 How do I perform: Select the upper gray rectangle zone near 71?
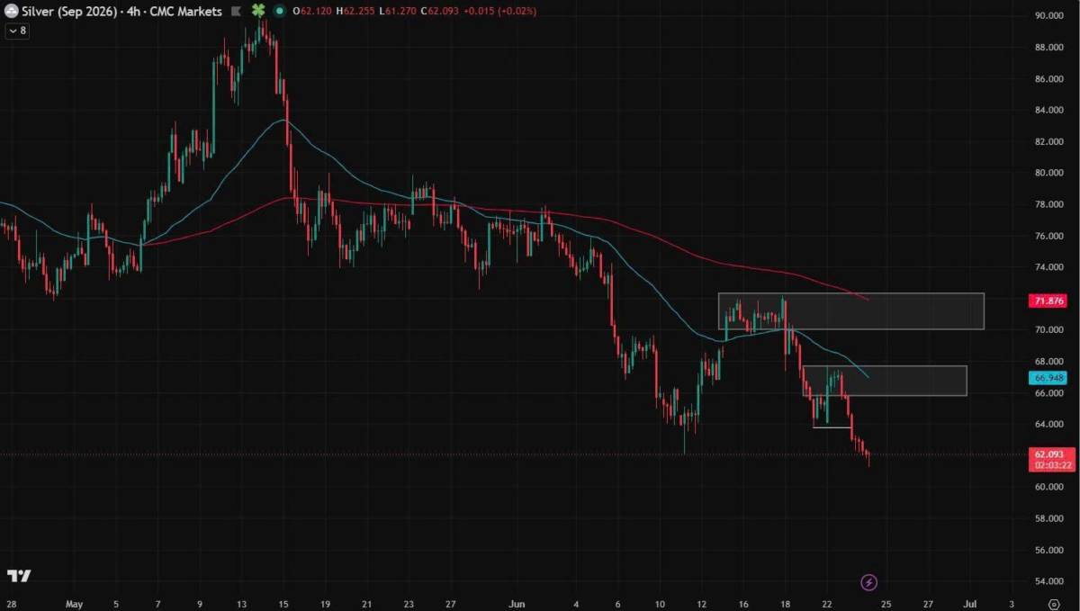[x=850, y=311]
